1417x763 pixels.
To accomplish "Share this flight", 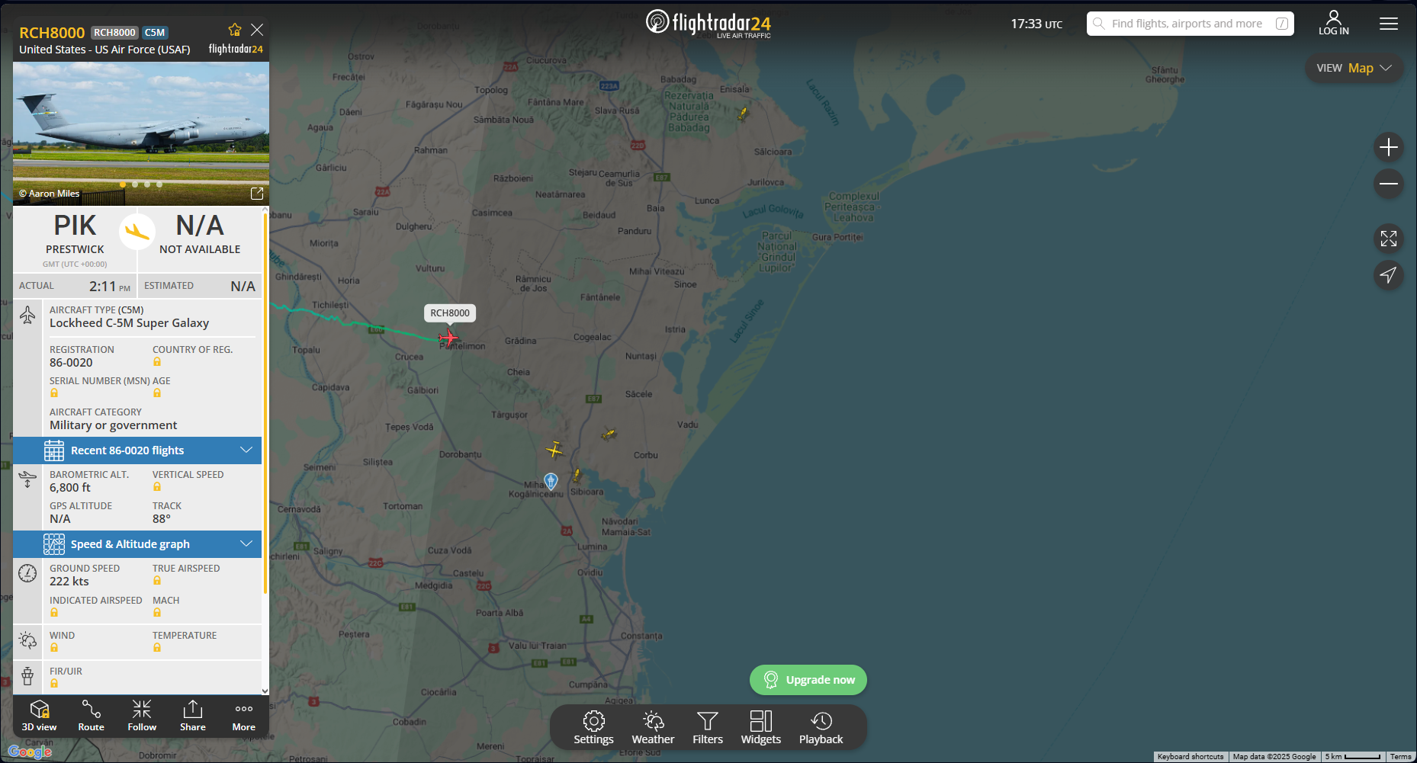I will [193, 716].
